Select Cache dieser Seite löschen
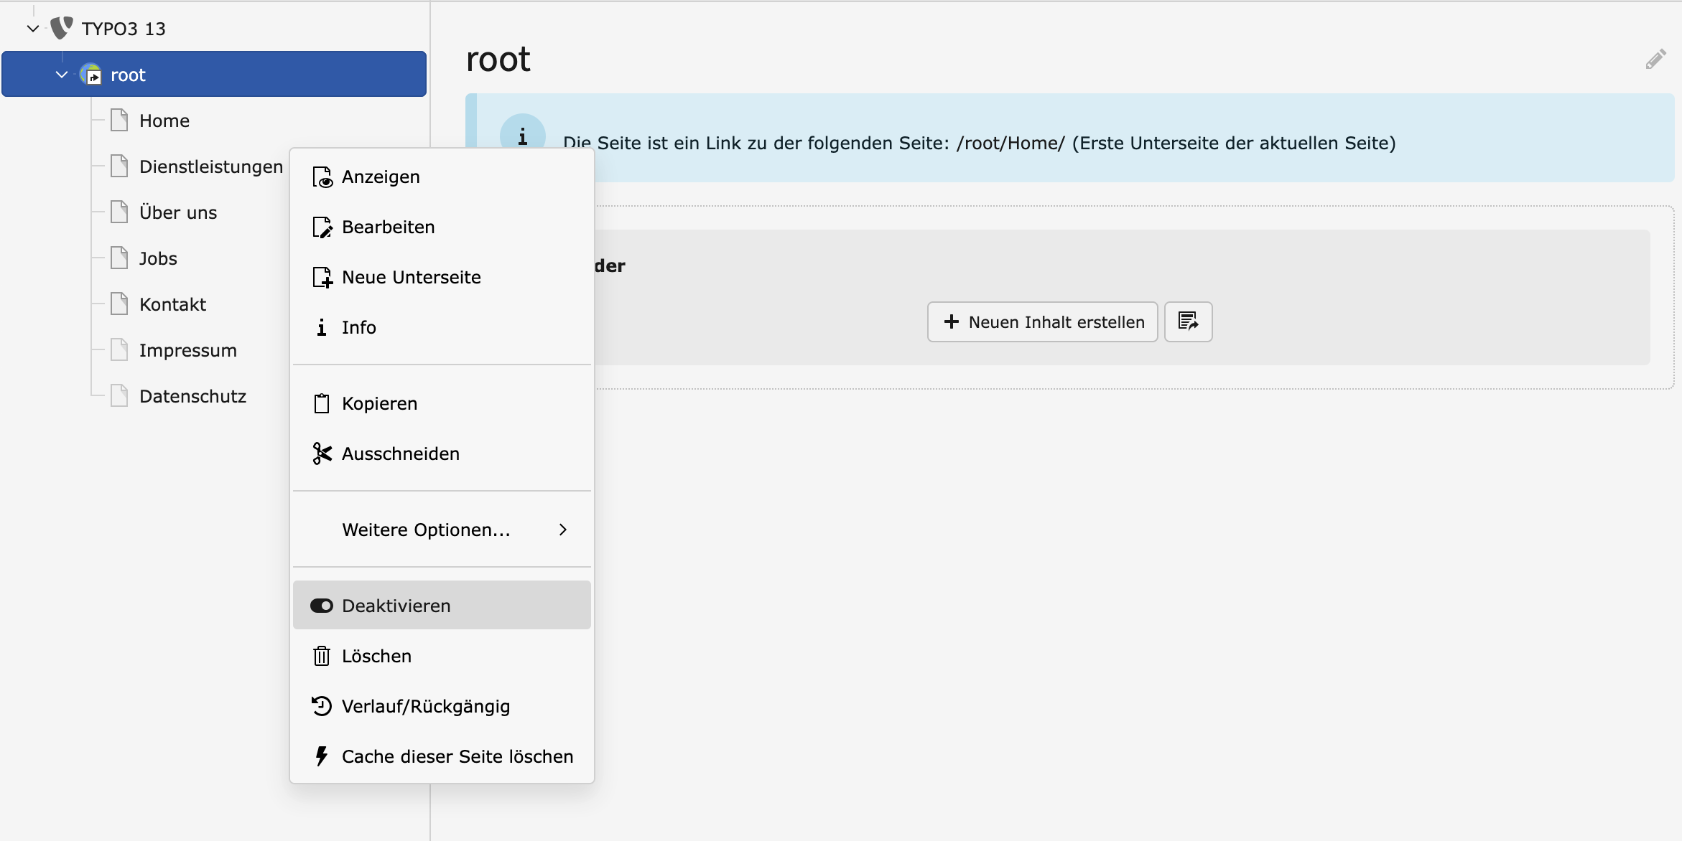 click(x=457, y=756)
